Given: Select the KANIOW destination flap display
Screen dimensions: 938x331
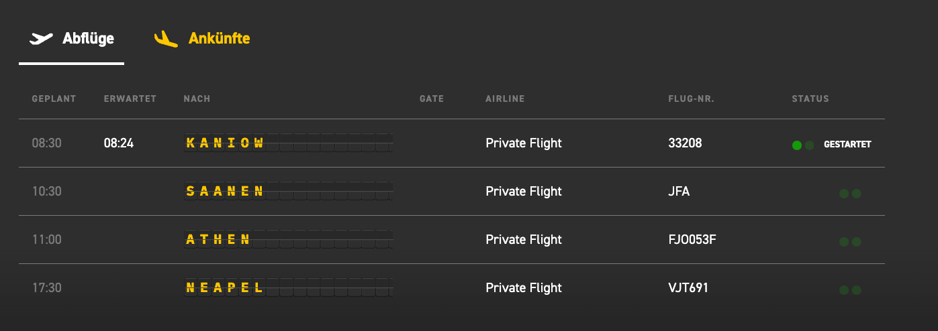Looking at the screenshot, I should pos(225,143).
